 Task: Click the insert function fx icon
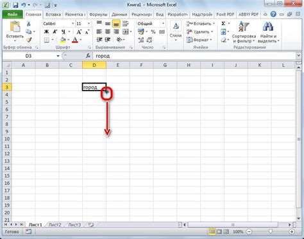88,56
